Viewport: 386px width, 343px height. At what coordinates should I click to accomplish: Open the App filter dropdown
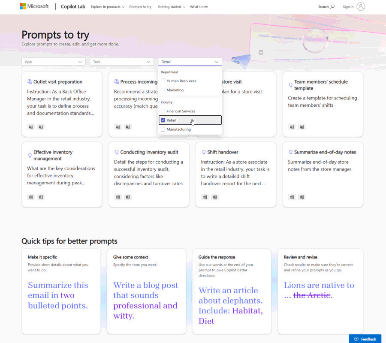tap(53, 61)
